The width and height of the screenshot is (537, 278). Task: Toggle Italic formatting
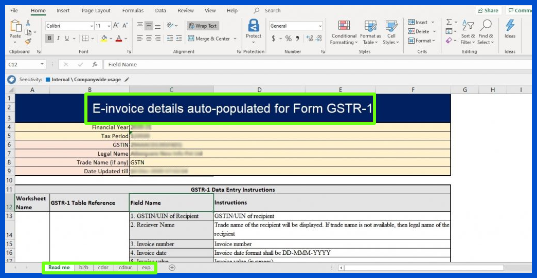[58, 39]
